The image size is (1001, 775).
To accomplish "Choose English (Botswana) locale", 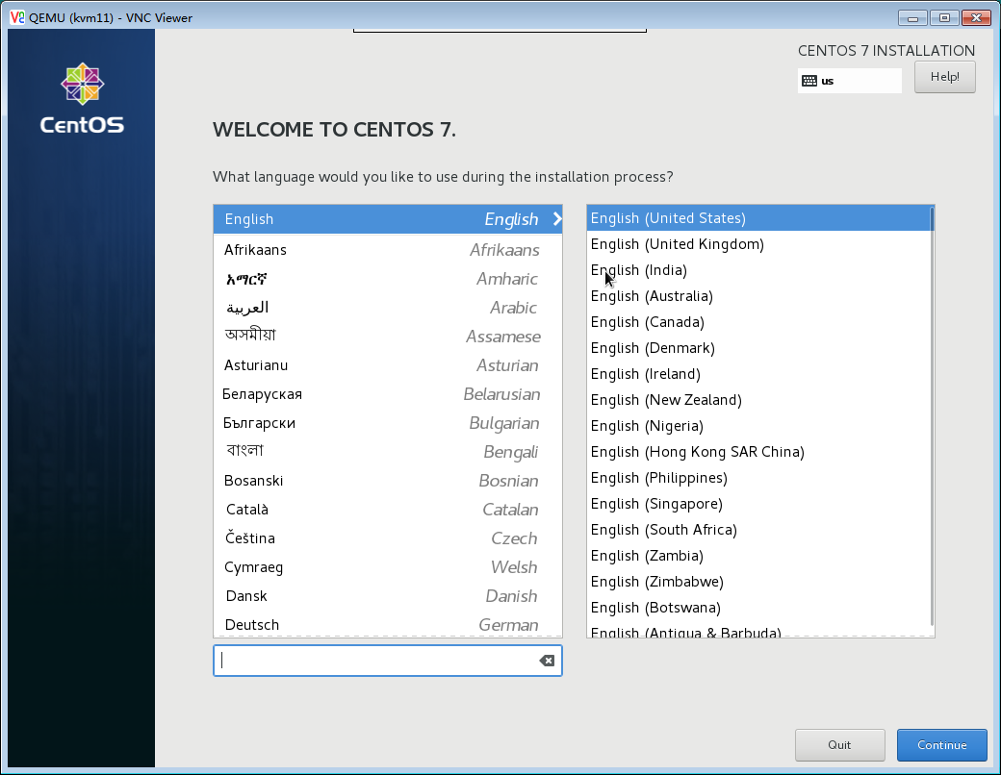I will (758, 608).
